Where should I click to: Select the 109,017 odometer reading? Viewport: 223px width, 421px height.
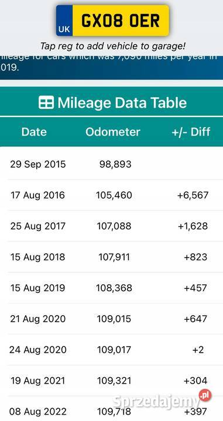pyautogui.click(x=114, y=350)
